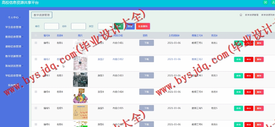Click the red 批量删除 button
The image size is (275, 127).
click(x=143, y=26)
